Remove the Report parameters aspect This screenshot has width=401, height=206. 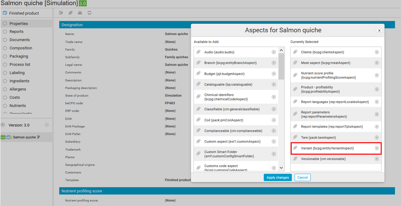pos(377,114)
